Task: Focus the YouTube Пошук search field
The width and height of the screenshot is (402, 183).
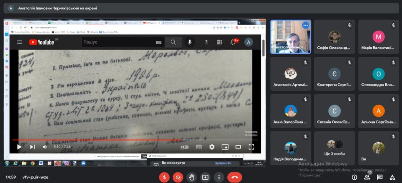Action: click(x=119, y=42)
